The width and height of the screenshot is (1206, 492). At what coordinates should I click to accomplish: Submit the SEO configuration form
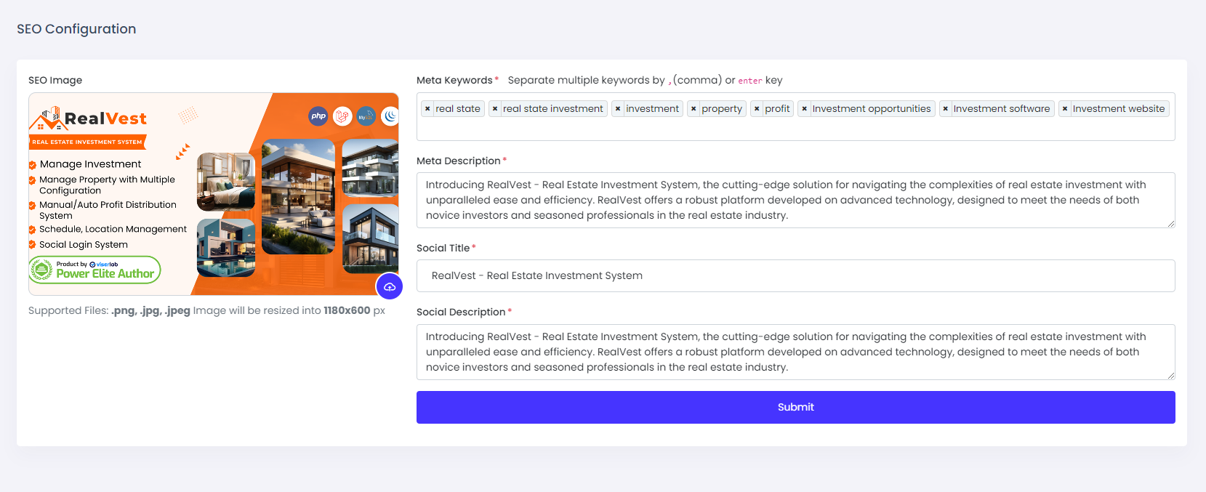tap(795, 407)
